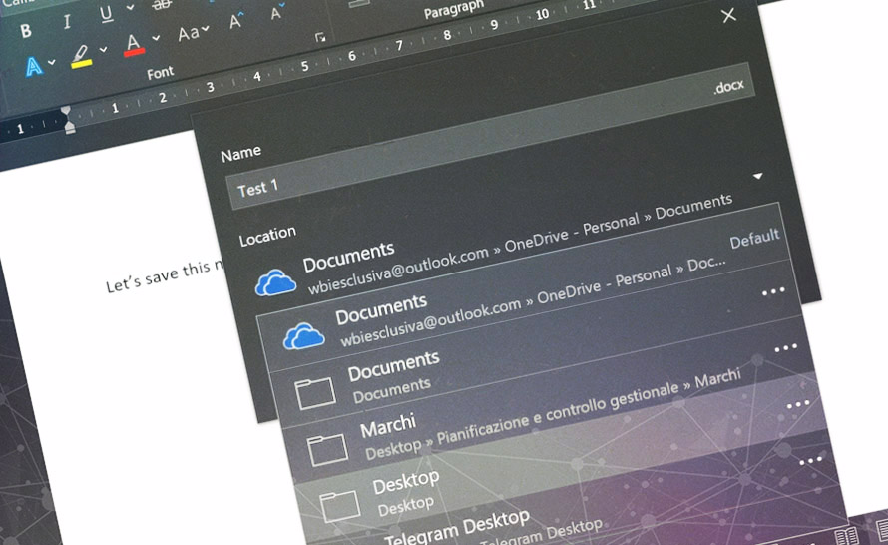
Task: Open the font color dropdown arrow
Action: [x=156, y=38]
